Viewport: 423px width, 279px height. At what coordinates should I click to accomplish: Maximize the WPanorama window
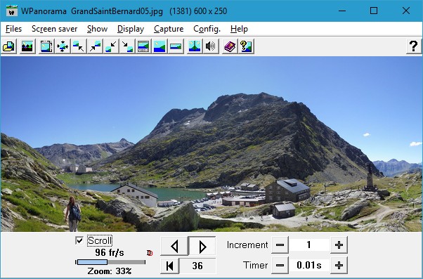(374, 11)
